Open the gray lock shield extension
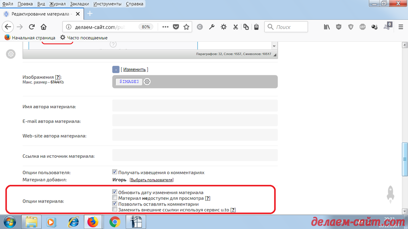Viewport: 408px width, 229px height. [351, 27]
